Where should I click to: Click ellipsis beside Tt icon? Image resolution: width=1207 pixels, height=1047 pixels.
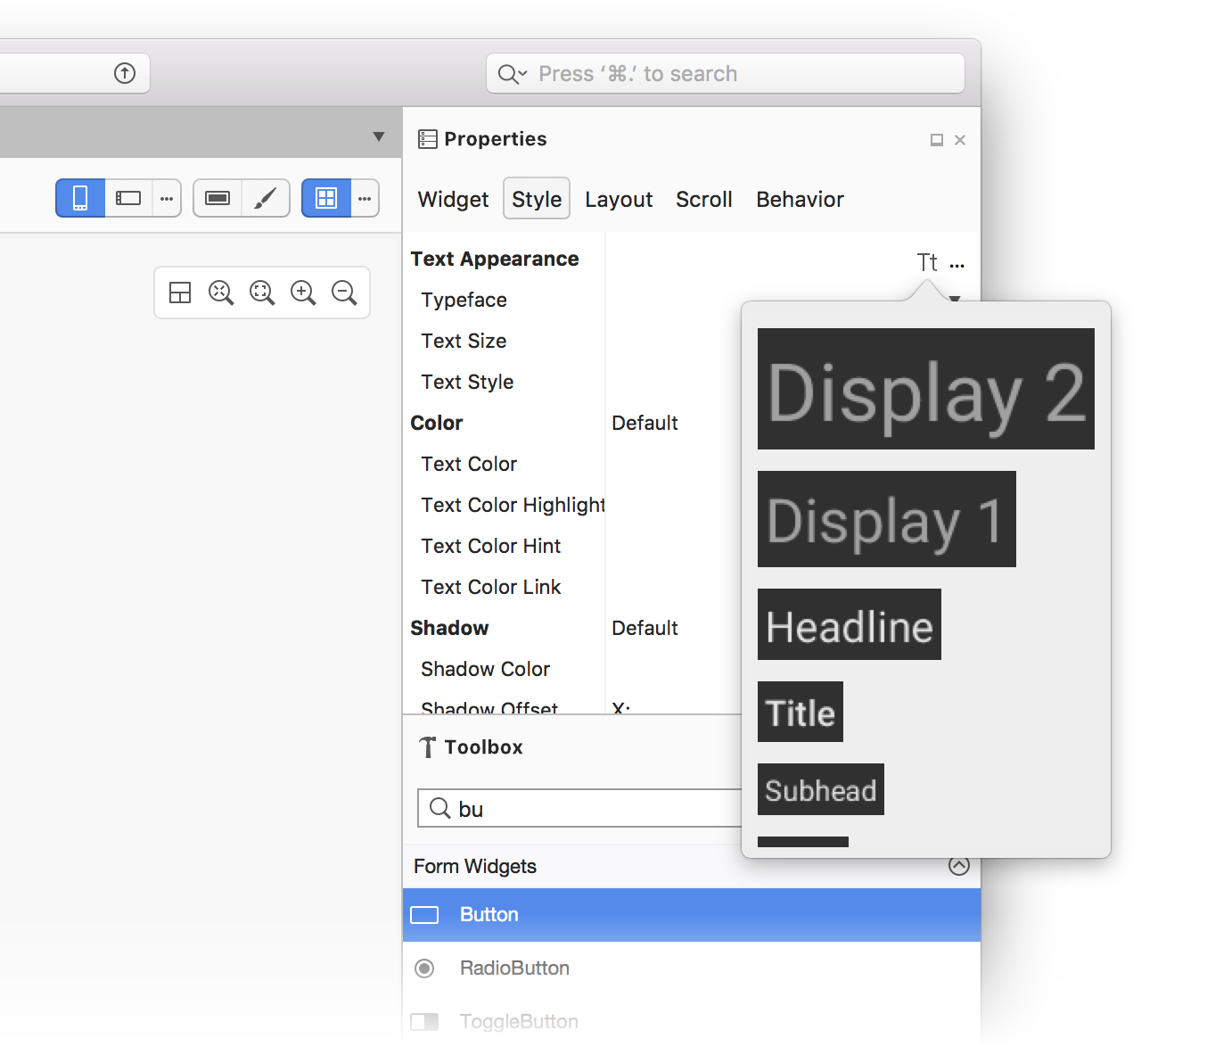pyautogui.click(x=957, y=265)
